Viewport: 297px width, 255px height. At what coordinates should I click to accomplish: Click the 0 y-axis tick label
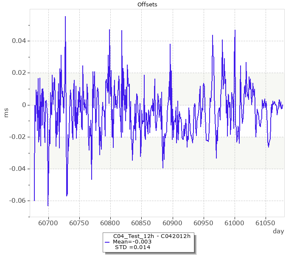[x=23, y=105]
